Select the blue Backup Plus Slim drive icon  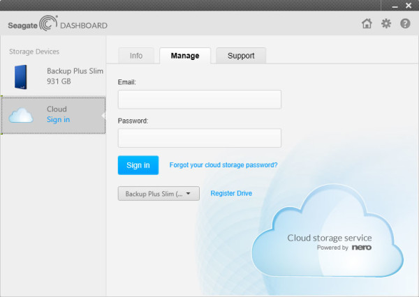(x=21, y=77)
